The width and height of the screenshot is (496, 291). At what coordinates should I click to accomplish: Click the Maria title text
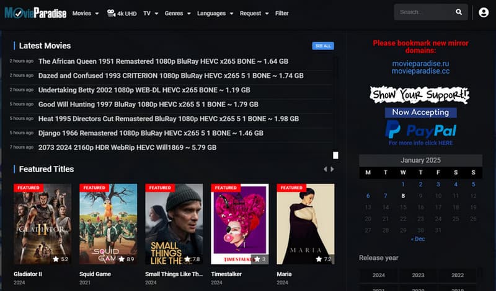[284, 274]
